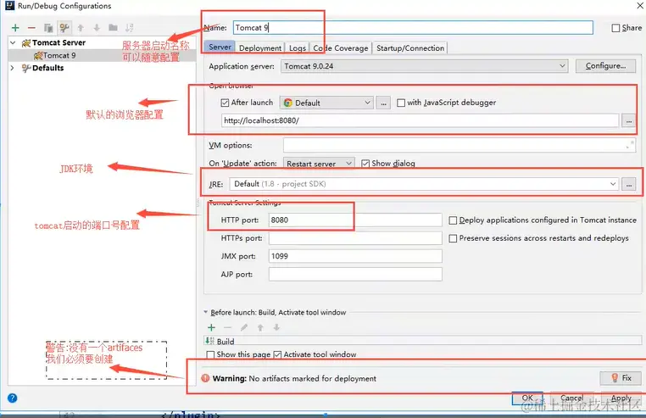Select the Build task row
The width and height of the screenshot is (646, 418).
tap(423, 342)
